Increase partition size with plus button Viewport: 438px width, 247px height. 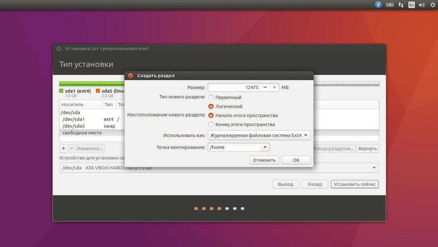(x=274, y=88)
